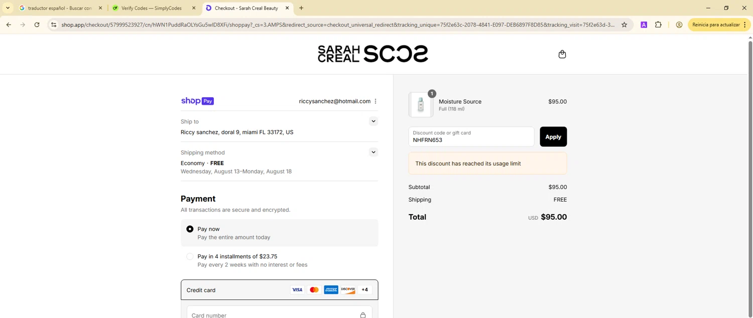Click the browser address bar URL
The image size is (753, 318).
coord(338,25)
